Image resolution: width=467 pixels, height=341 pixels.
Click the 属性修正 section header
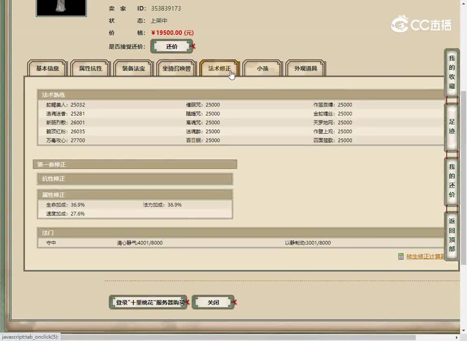pos(135,195)
